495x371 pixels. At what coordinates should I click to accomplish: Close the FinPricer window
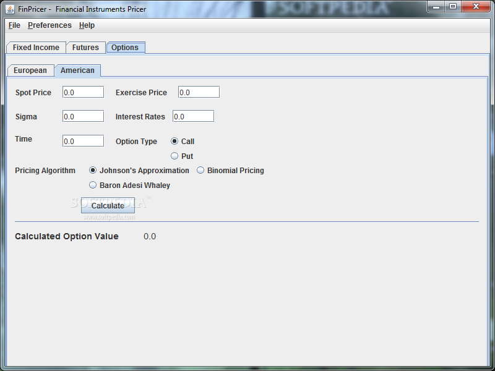(476, 7)
